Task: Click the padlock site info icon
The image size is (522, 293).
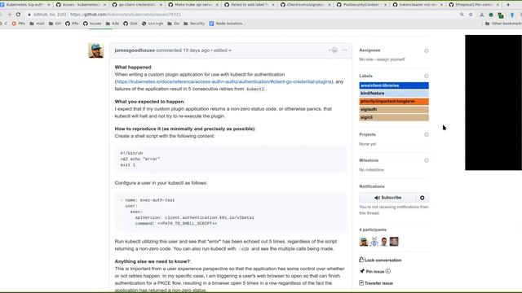Action: 29,15
